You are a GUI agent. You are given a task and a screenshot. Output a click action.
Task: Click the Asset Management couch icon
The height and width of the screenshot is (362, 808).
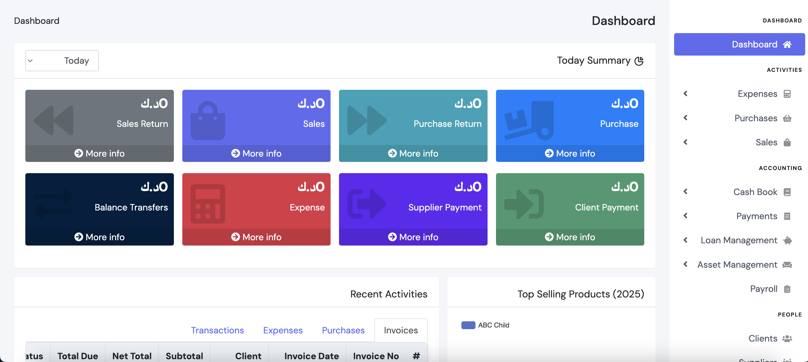point(787,265)
